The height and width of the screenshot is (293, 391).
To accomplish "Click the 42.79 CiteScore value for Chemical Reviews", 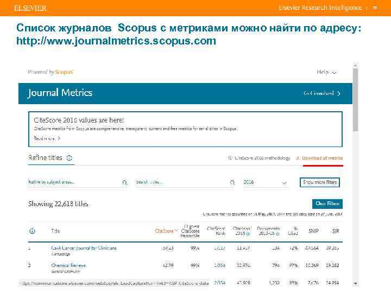I will 168,265.
